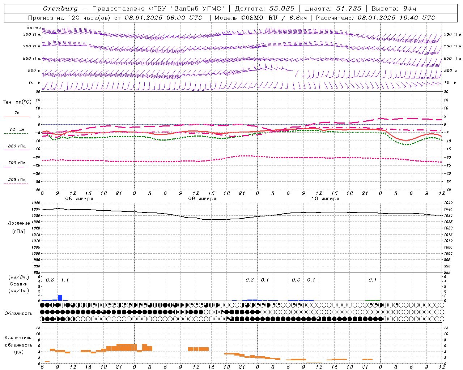This screenshot has height=370, width=463.
Task: Click the left '500 м' wind level label
Action: point(34,70)
